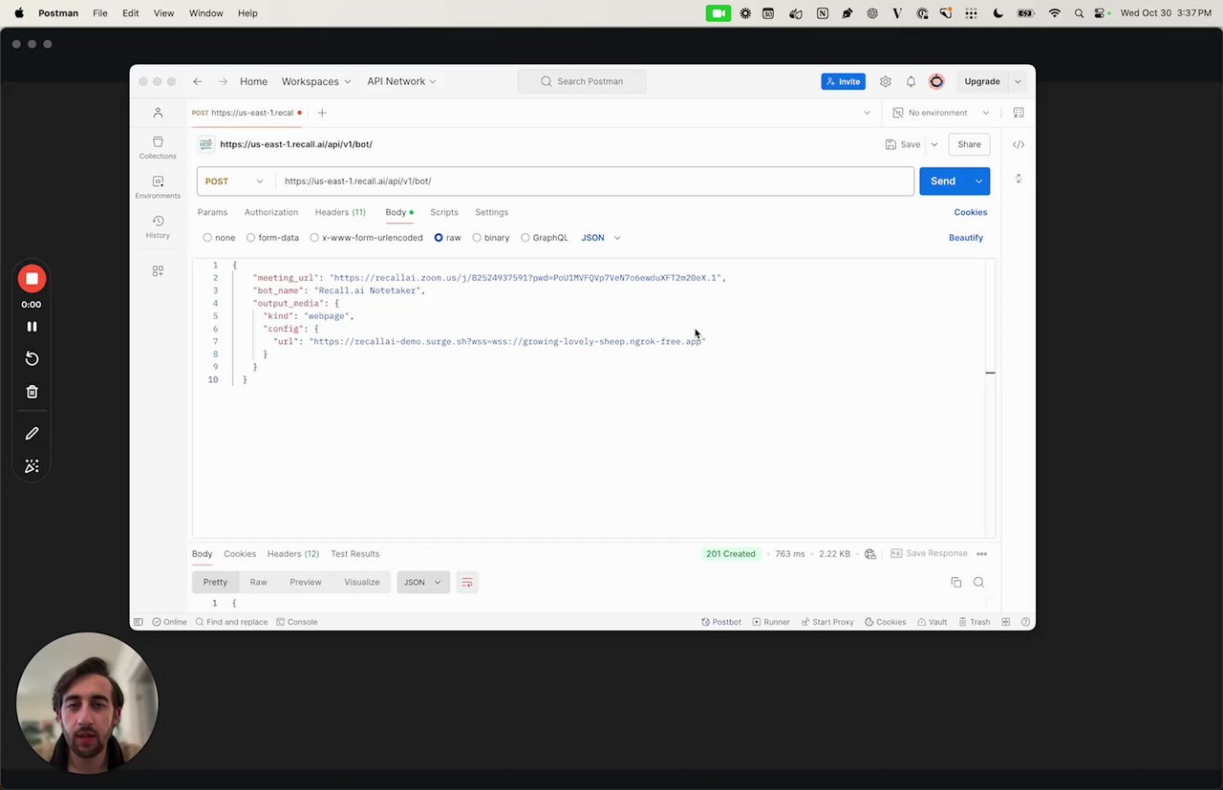Open Trash from status bar
Screen dimensions: 1223x790
click(x=975, y=622)
